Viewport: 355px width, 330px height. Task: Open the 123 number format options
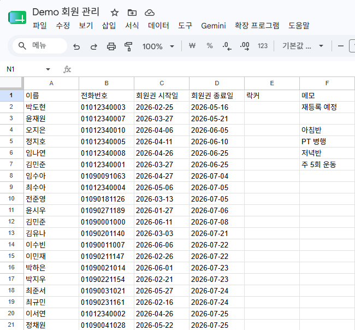[263, 46]
